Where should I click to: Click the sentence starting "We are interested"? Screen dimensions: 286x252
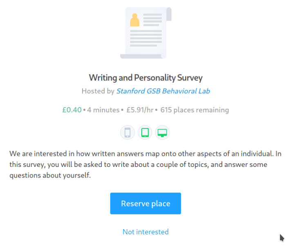123,154
